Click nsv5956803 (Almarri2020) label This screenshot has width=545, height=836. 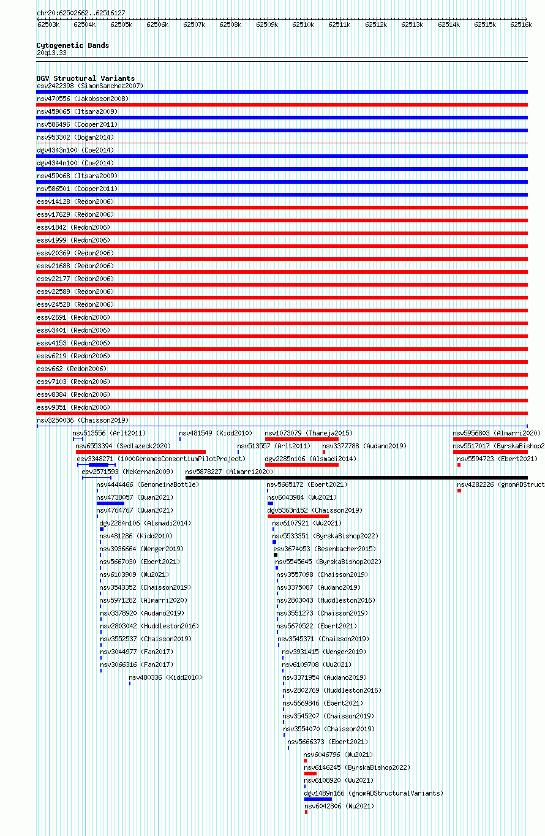pos(497,433)
